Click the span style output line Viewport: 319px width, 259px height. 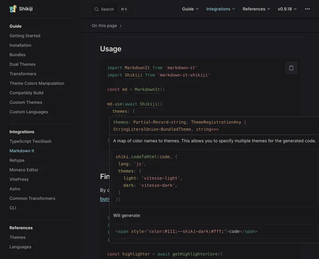(186, 231)
